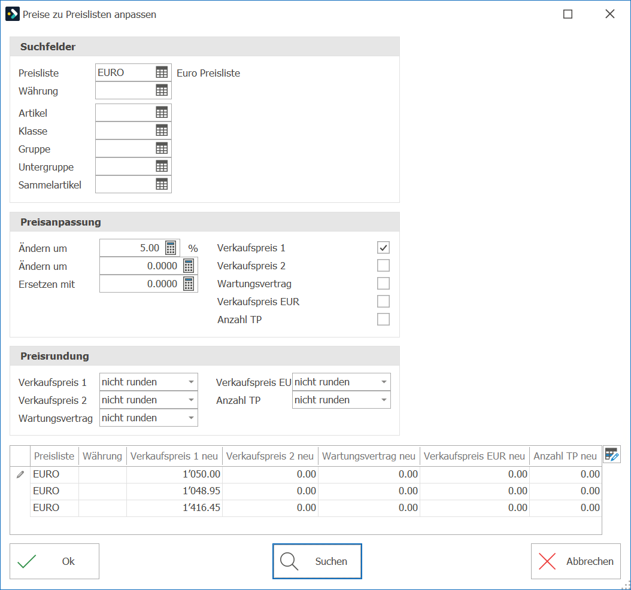Check the Verkaufspreis EUR checkbox
Screen dimensions: 631x590
tap(383, 301)
